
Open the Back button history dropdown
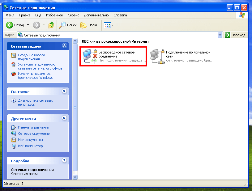pyautogui.click(x=28, y=25)
